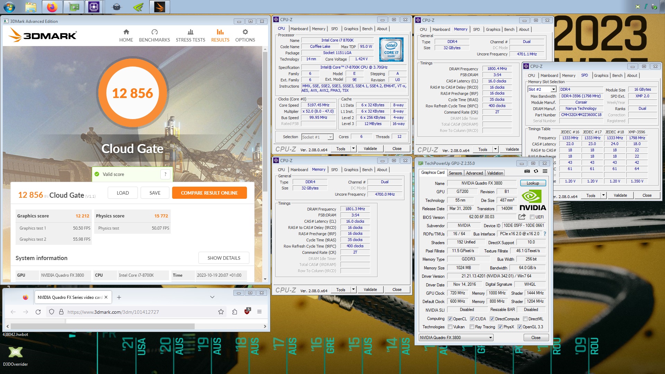Open the NVIDIA Quadro FX 3800 selector in GPU-Z
This screenshot has width=665, height=374.
tap(456, 338)
